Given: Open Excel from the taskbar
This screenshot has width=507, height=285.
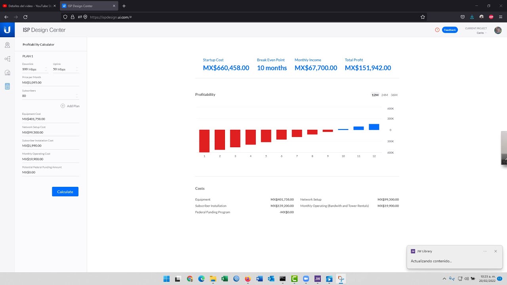Looking at the screenshot, I should (x=225, y=279).
